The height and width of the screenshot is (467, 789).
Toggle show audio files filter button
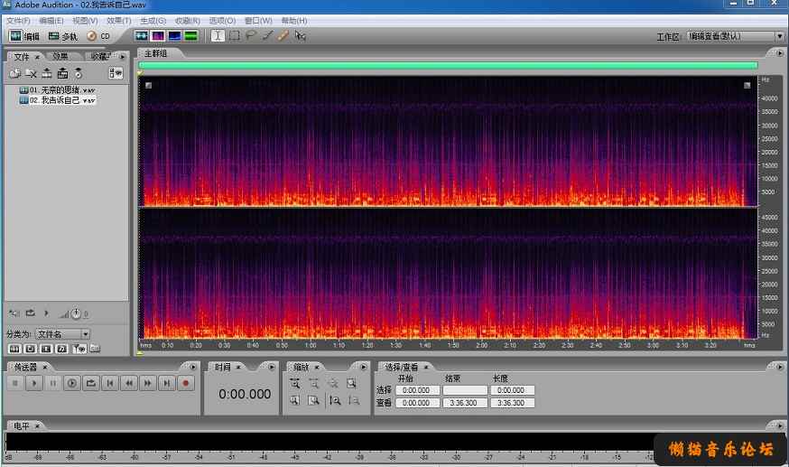[14, 349]
